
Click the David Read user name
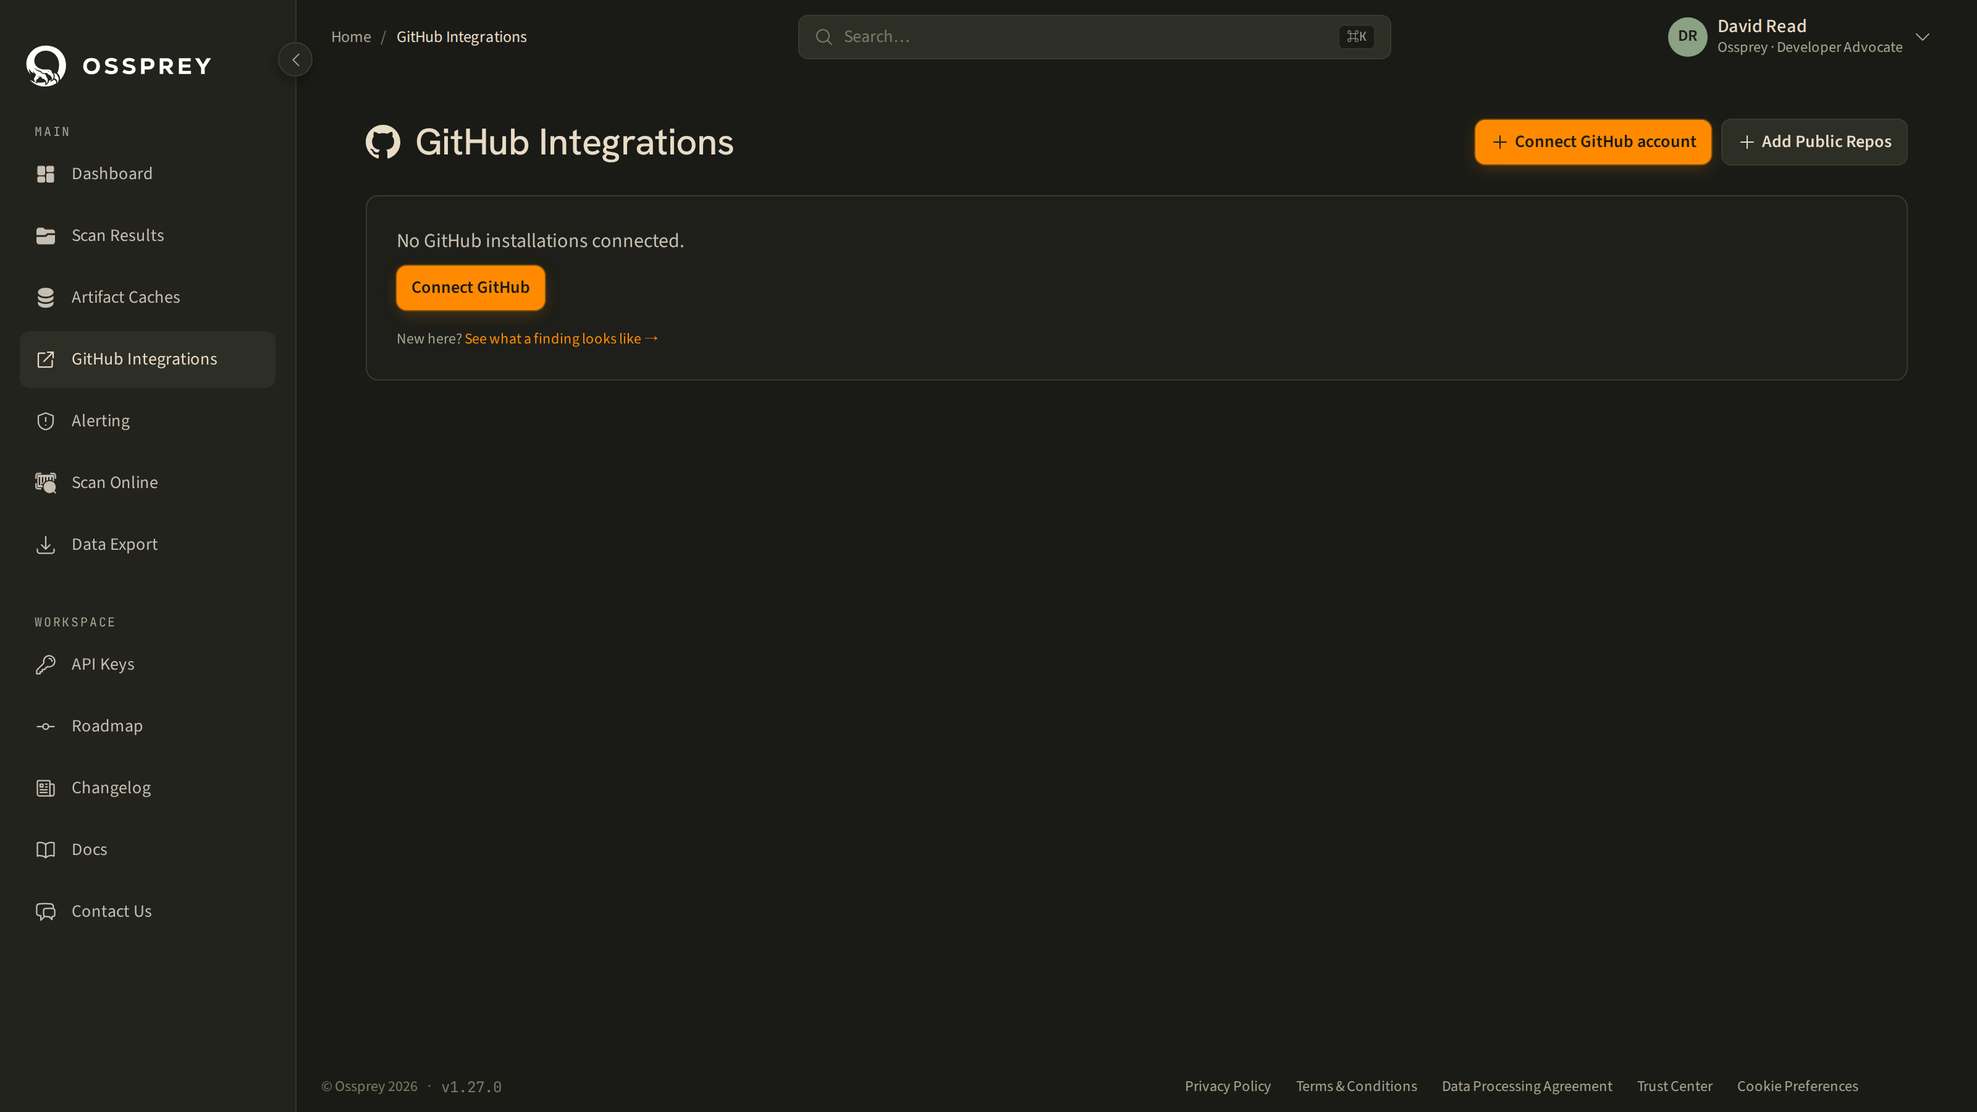coord(1761,26)
